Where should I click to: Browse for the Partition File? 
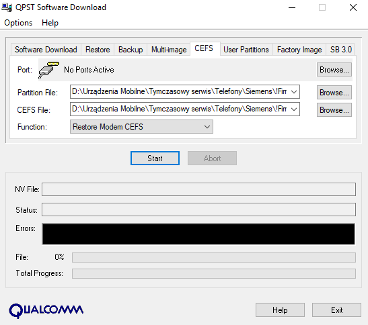coord(334,92)
